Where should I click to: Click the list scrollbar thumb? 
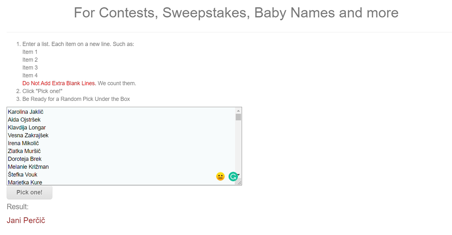pos(238,117)
